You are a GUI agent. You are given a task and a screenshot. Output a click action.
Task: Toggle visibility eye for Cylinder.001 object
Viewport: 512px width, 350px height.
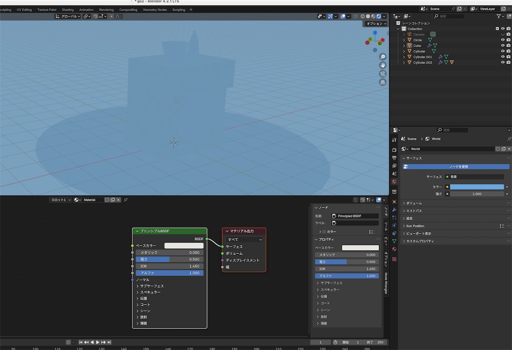coord(503,57)
